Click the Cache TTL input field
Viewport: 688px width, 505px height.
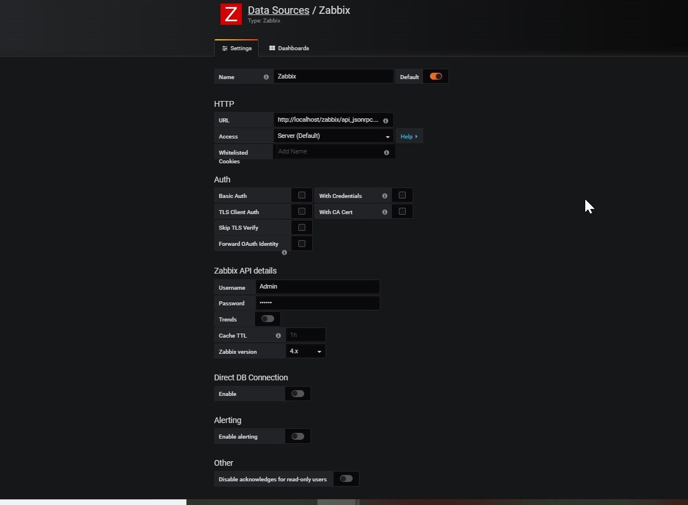tap(305, 335)
